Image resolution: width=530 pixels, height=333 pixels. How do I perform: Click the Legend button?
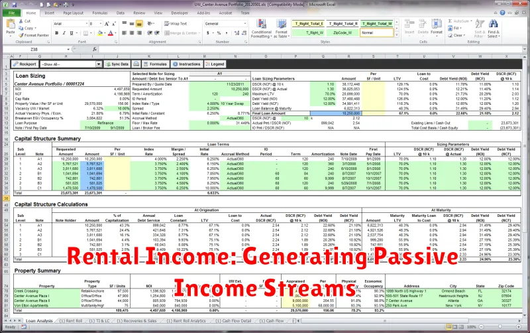(x=214, y=64)
